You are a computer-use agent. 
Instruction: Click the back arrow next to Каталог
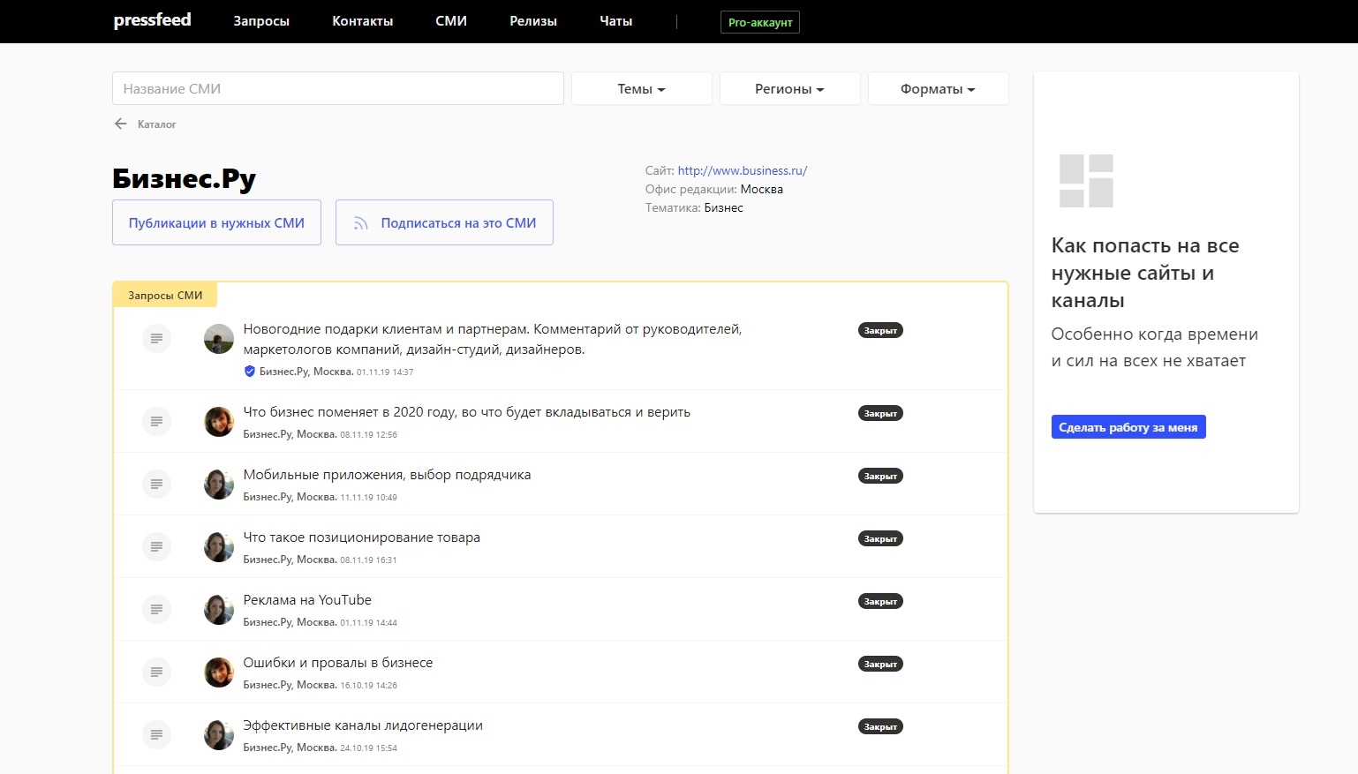pyautogui.click(x=121, y=124)
